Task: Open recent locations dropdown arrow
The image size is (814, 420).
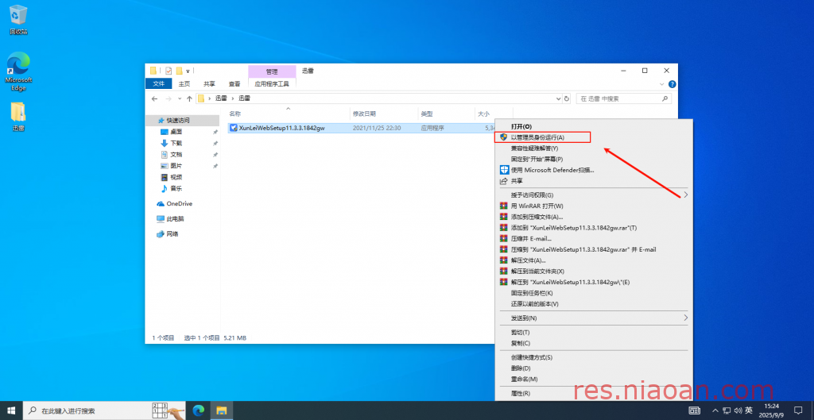Action: click(180, 98)
